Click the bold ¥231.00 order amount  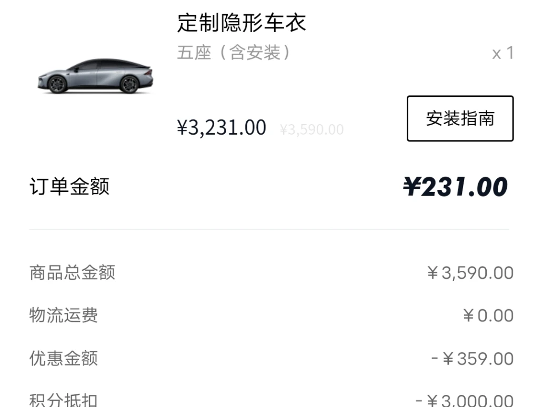pos(455,187)
